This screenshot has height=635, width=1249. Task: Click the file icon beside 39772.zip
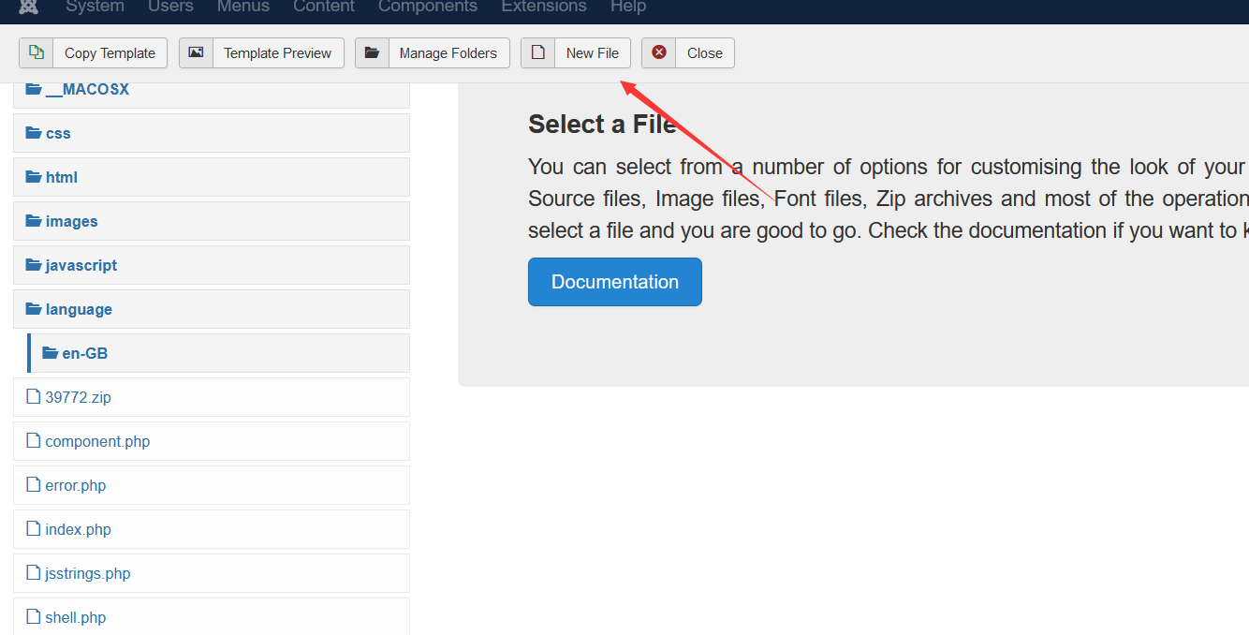(34, 397)
